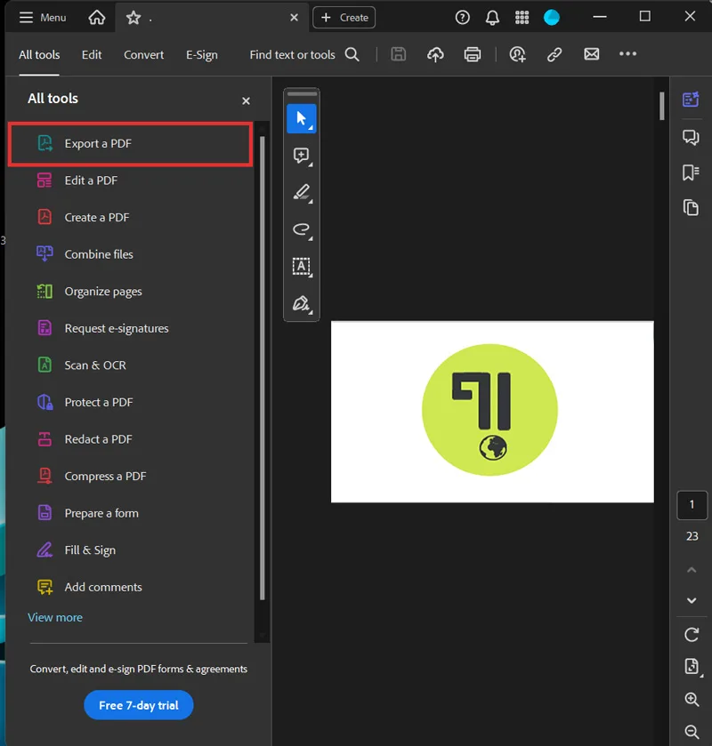
Task: Upload file to cloud icon
Action: pos(435,54)
